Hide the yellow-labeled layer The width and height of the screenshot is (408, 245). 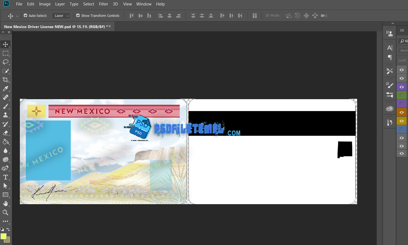point(402,121)
